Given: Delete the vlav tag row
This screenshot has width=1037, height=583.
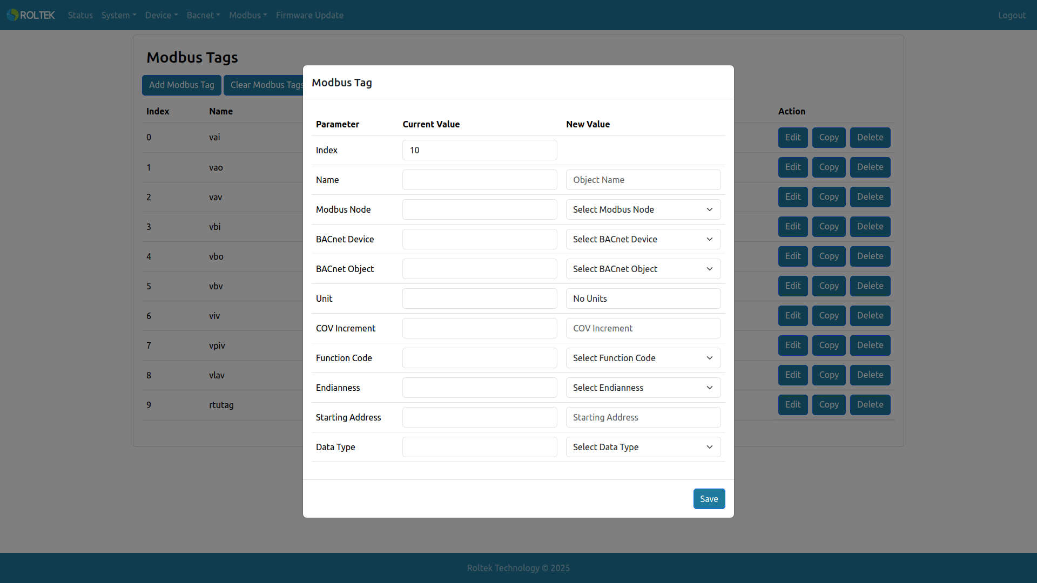Looking at the screenshot, I should pyautogui.click(x=870, y=375).
